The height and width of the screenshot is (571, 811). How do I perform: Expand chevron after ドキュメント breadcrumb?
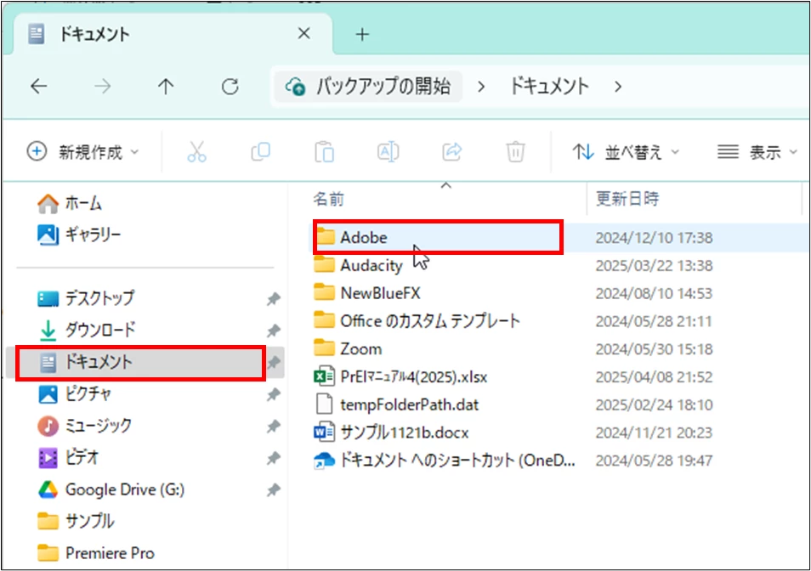click(617, 87)
